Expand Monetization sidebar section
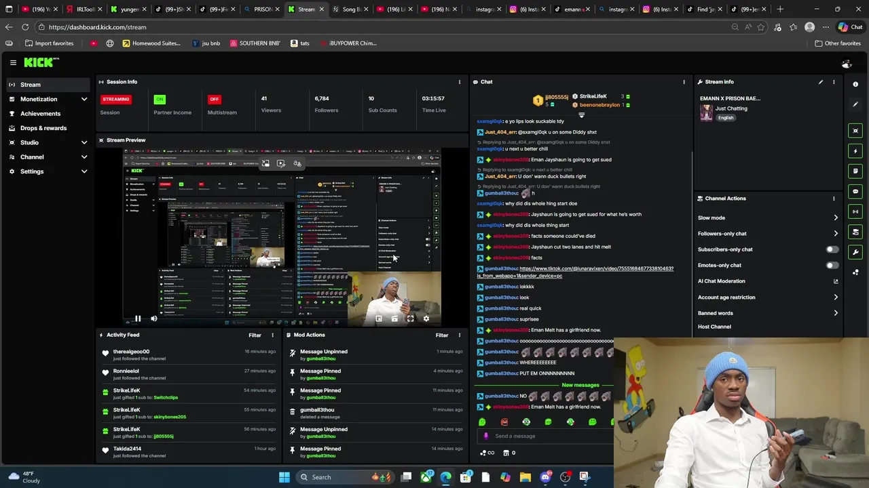Image resolution: width=869 pixels, height=488 pixels. click(x=84, y=99)
